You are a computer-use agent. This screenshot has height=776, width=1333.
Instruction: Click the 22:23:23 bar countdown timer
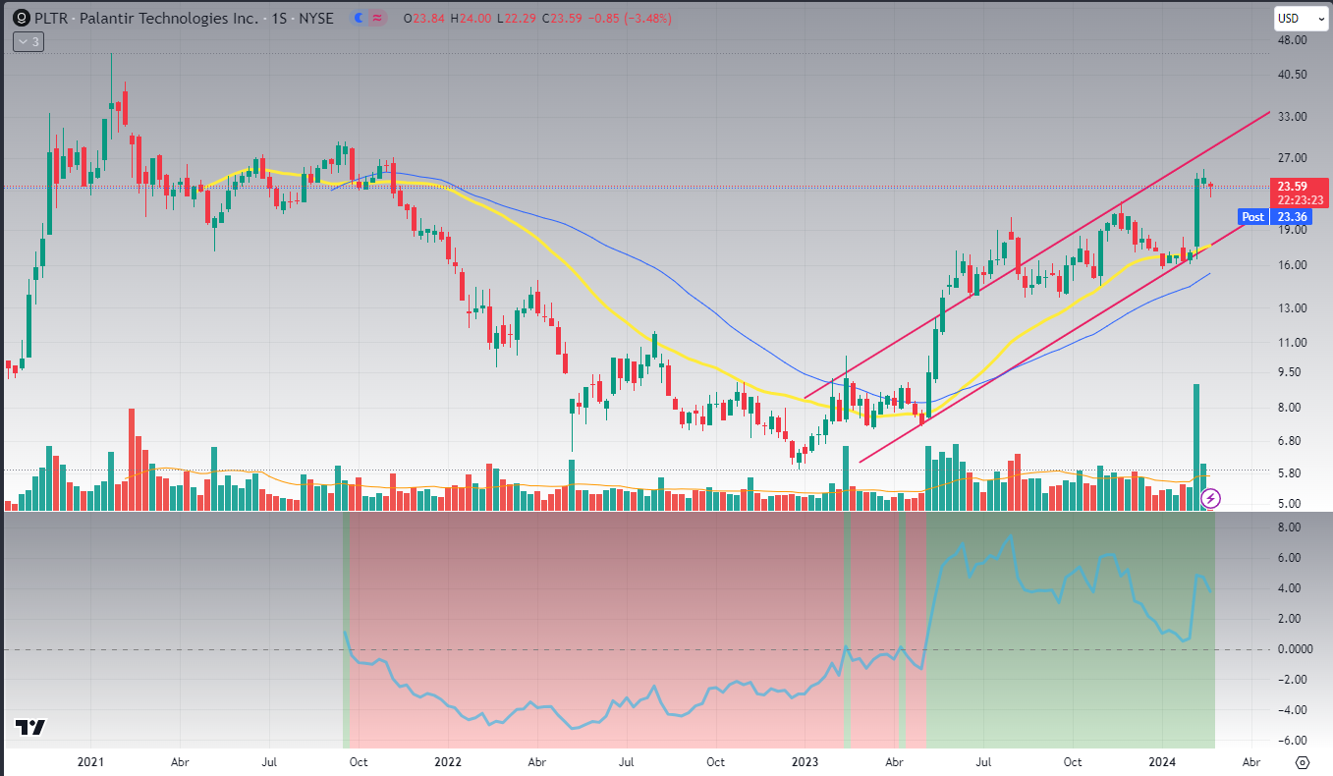click(1300, 199)
